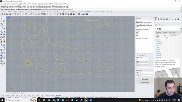This screenshot has width=182, height=102.
Task: Click the Trim toolbar icon in Help panel
Action: [x=158, y=36]
